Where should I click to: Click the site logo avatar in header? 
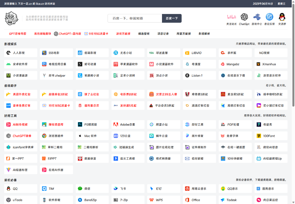point(12,18)
